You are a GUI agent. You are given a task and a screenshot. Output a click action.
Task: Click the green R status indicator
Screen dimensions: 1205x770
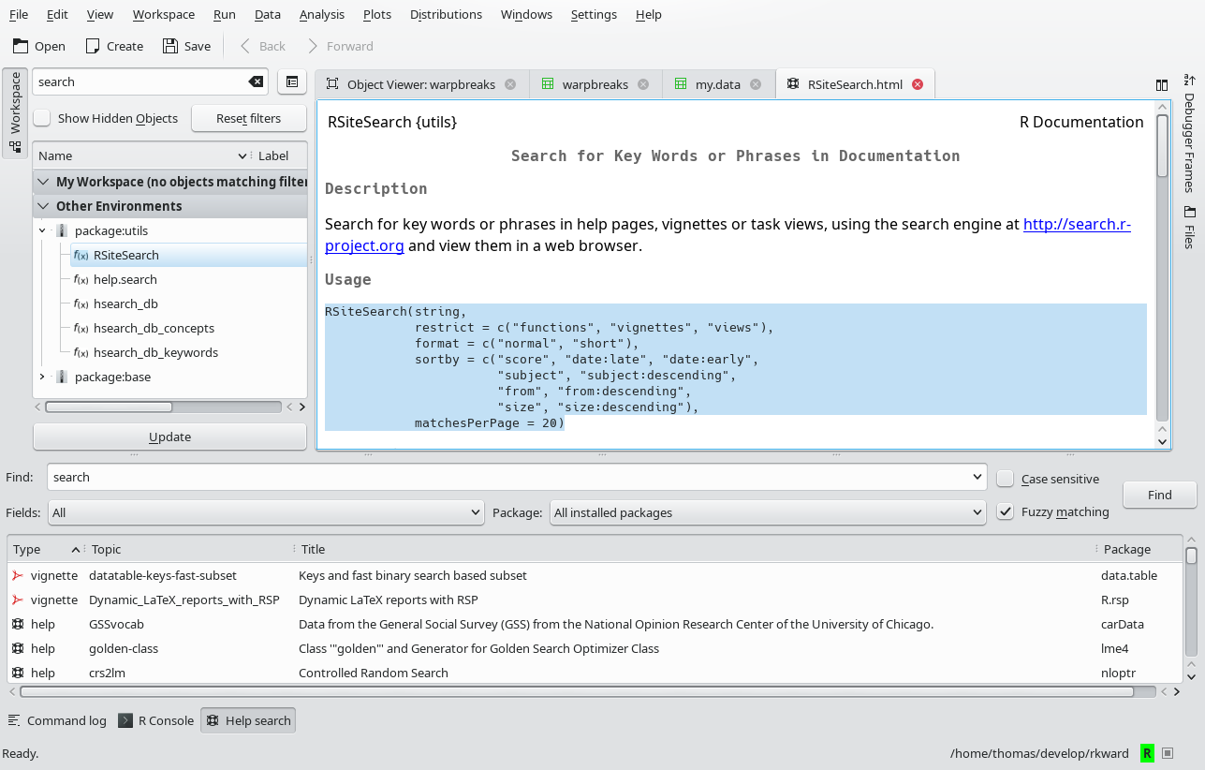pyautogui.click(x=1147, y=753)
